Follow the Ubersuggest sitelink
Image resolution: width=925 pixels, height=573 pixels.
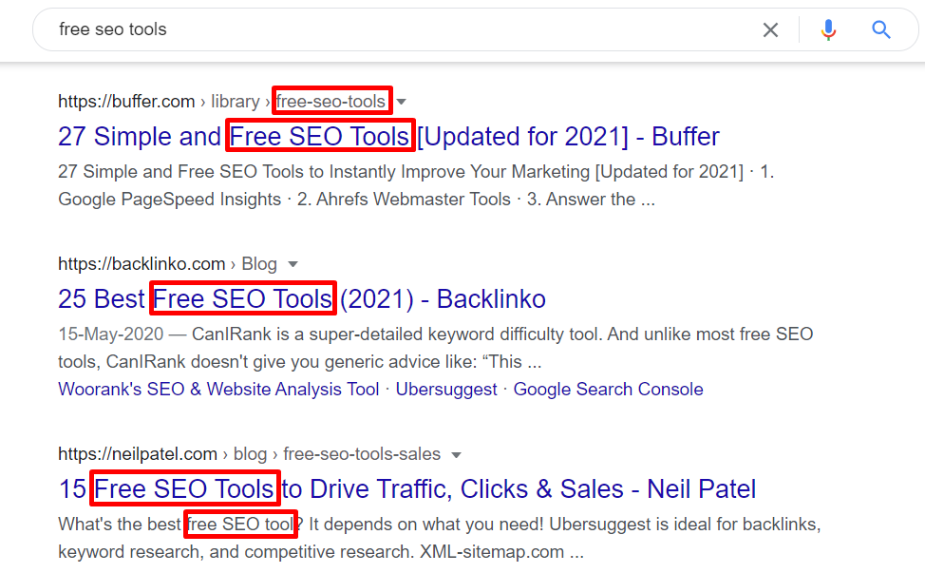click(446, 390)
